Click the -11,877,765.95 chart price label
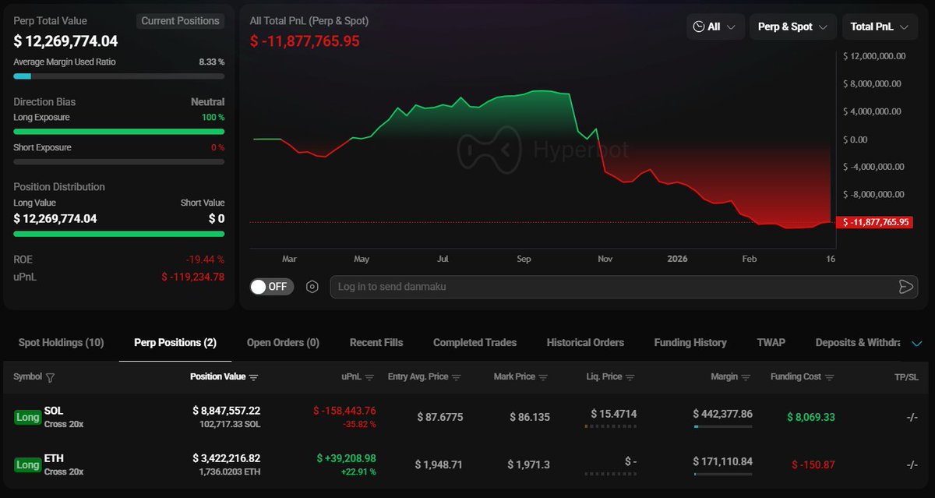 pos(874,222)
